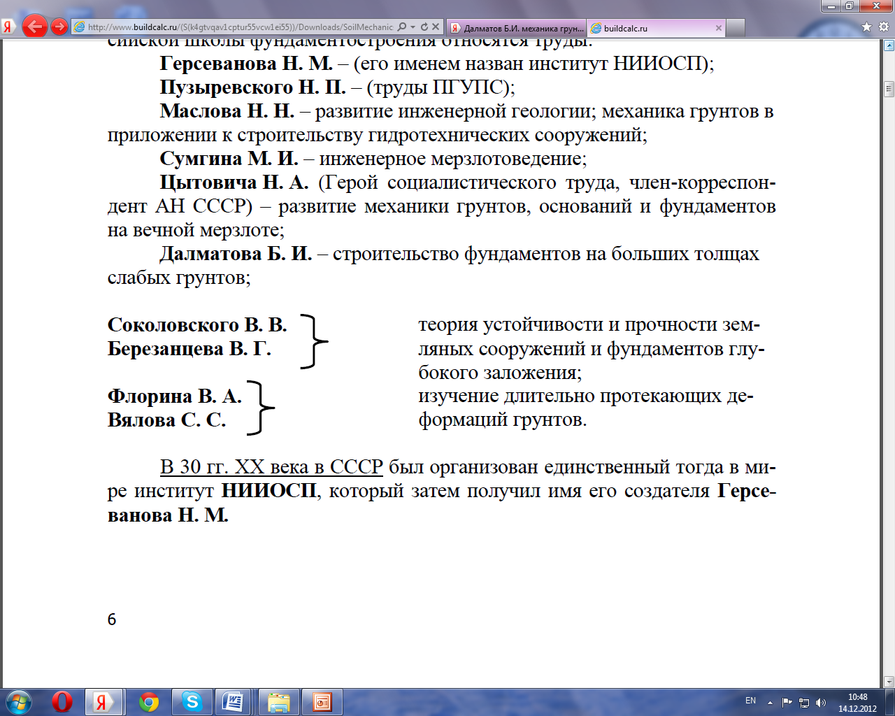This screenshot has width=895, height=716.
Task: Click the name Герсеванова Н. М. in the list
Action: coord(246,64)
